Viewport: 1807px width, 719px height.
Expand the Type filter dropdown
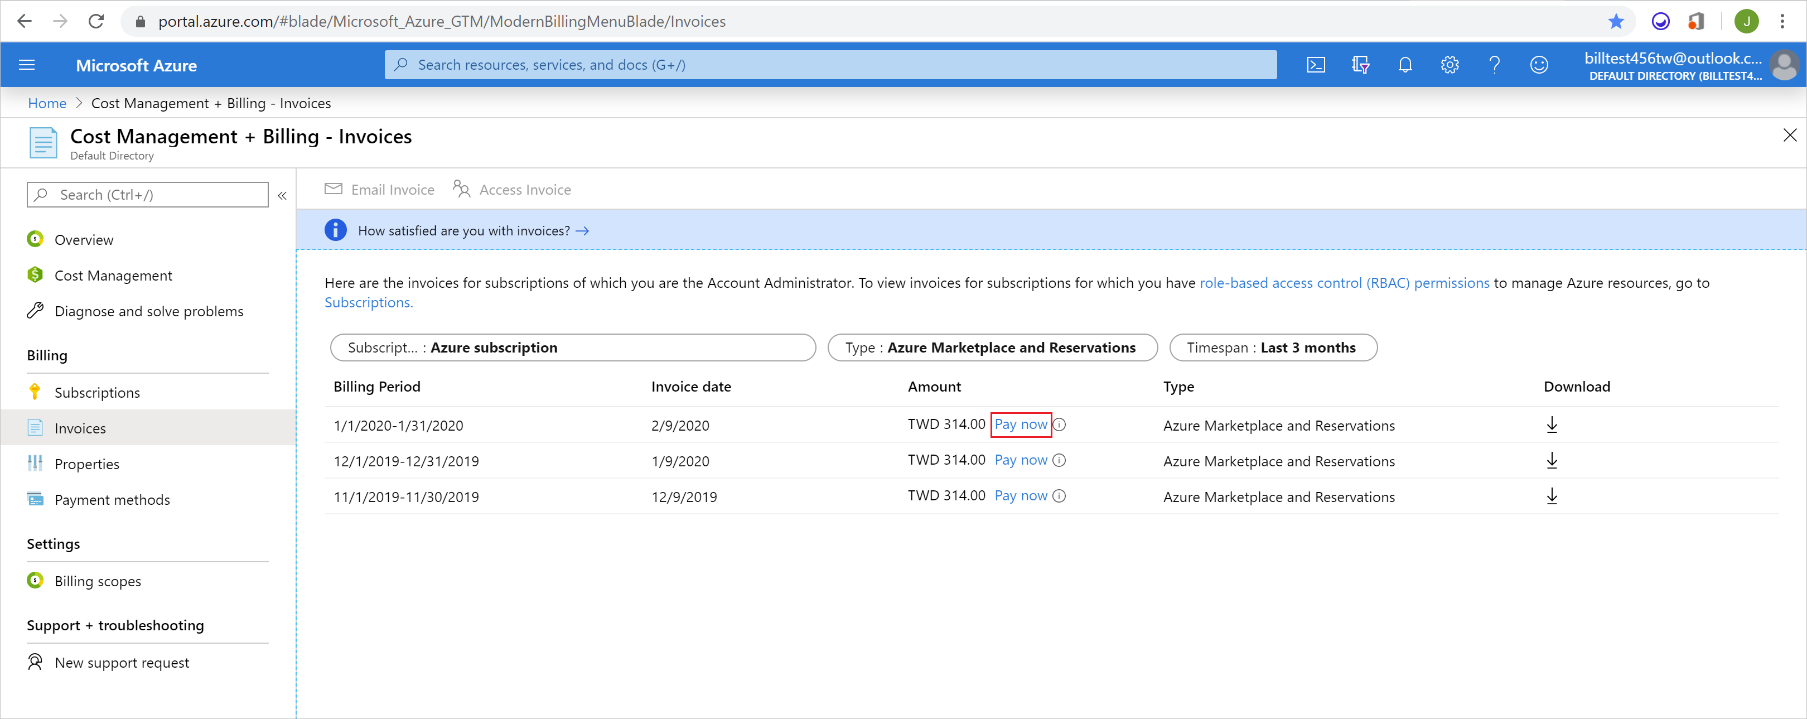[x=989, y=347]
